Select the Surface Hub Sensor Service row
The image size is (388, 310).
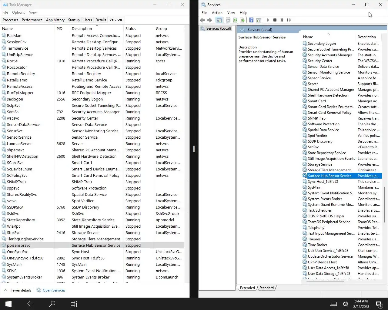[x=342, y=176]
